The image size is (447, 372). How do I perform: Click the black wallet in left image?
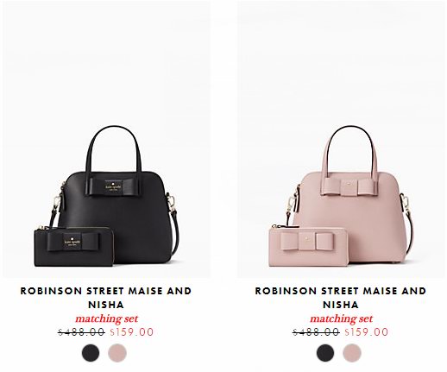(x=74, y=246)
